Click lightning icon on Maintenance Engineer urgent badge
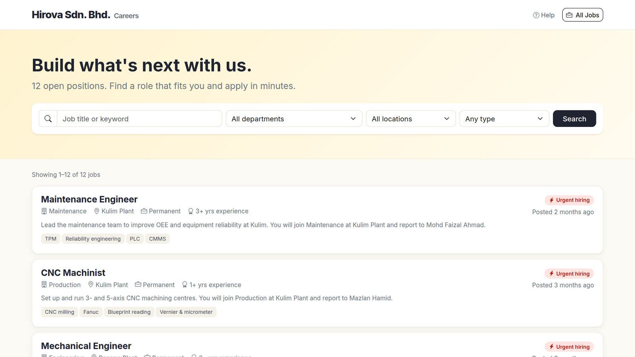Viewport: 635px width, 357px height. (551, 200)
